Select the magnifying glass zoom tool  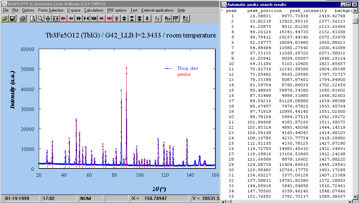(40, 19)
